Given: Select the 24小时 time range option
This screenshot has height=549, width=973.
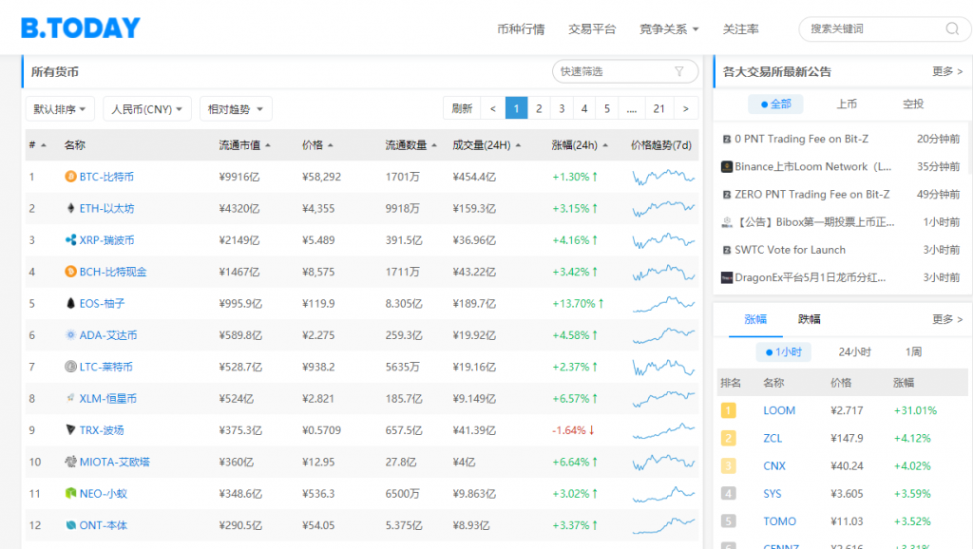Looking at the screenshot, I should pyautogui.click(x=854, y=352).
